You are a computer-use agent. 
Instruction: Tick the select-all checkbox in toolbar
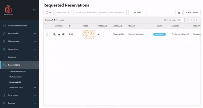coord(47,13)
